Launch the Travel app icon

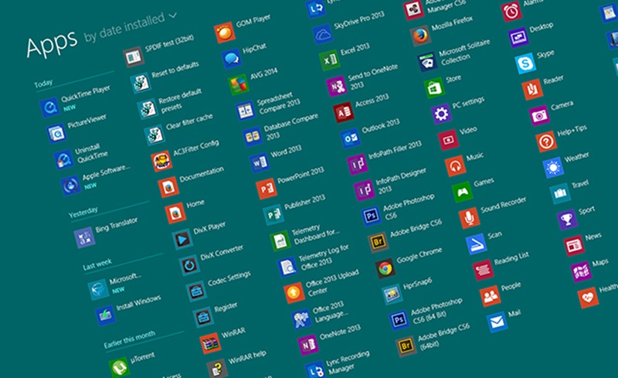click(560, 194)
